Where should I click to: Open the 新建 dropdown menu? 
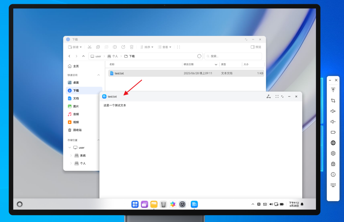pyautogui.click(x=75, y=47)
